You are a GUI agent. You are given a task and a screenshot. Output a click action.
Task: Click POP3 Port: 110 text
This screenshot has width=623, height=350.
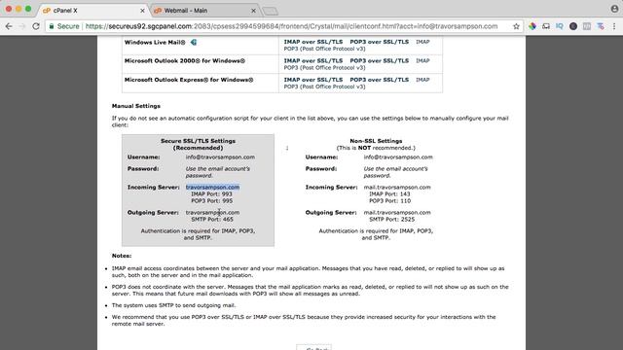389,201
